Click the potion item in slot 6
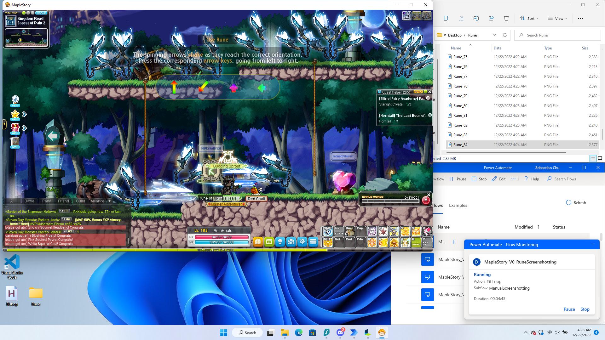 [427, 231]
